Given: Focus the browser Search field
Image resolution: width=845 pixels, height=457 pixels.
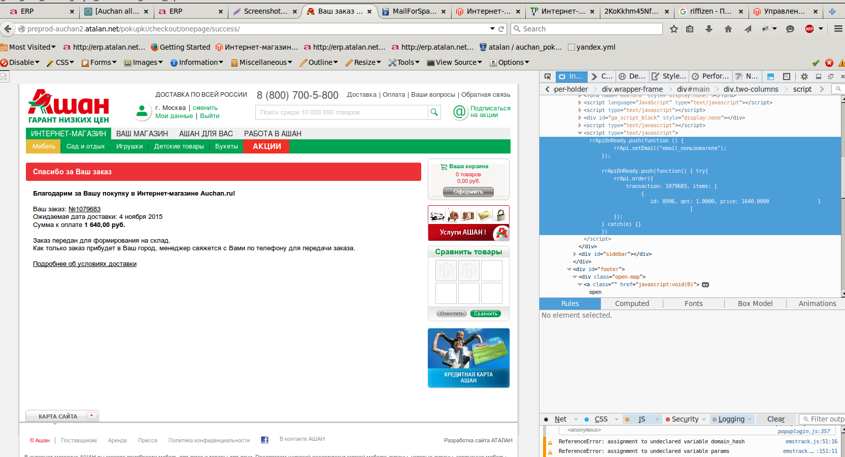Looking at the screenshot, I should 587,29.
